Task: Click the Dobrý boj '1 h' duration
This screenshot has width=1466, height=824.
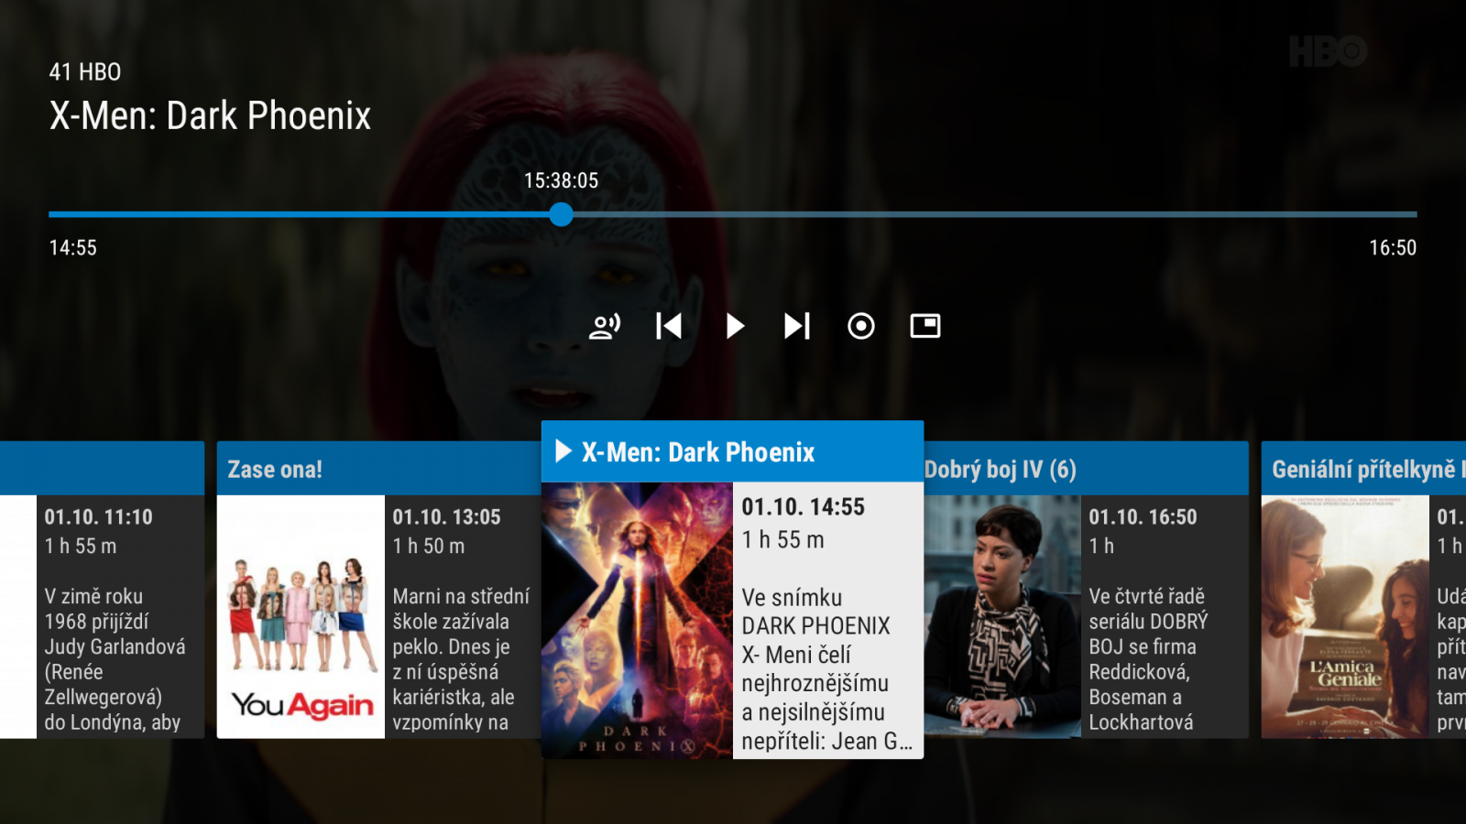Action: click(1101, 547)
